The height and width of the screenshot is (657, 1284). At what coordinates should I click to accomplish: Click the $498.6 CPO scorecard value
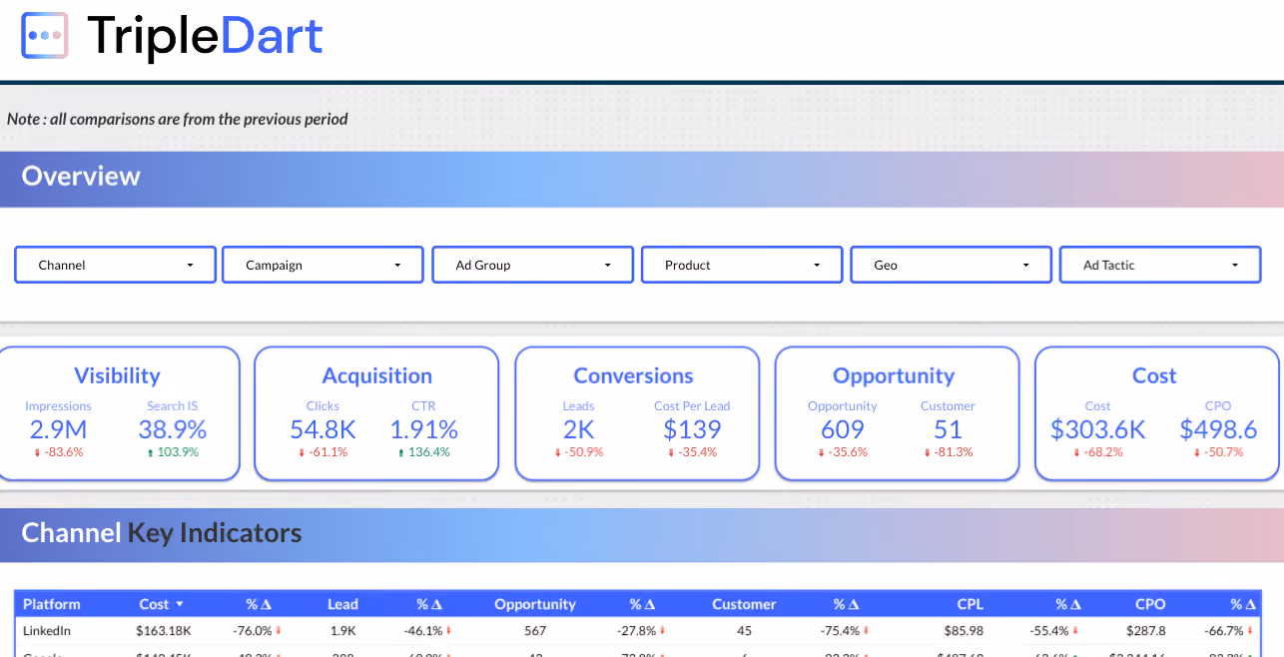pyautogui.click(x=1218, y=429)
